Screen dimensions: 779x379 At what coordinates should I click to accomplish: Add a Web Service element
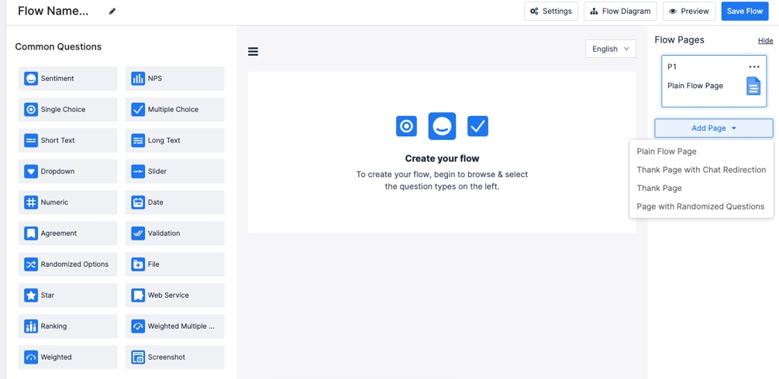click(x=175, y=295)
